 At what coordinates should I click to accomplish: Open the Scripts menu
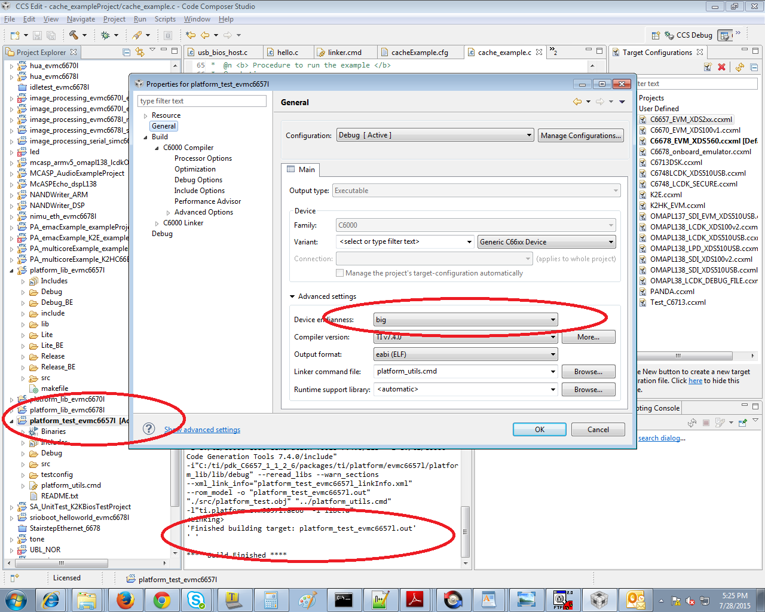tap(165, 19)
